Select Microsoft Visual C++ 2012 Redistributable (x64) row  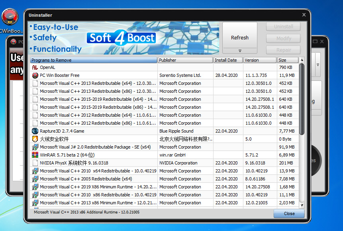pos(98,115)
